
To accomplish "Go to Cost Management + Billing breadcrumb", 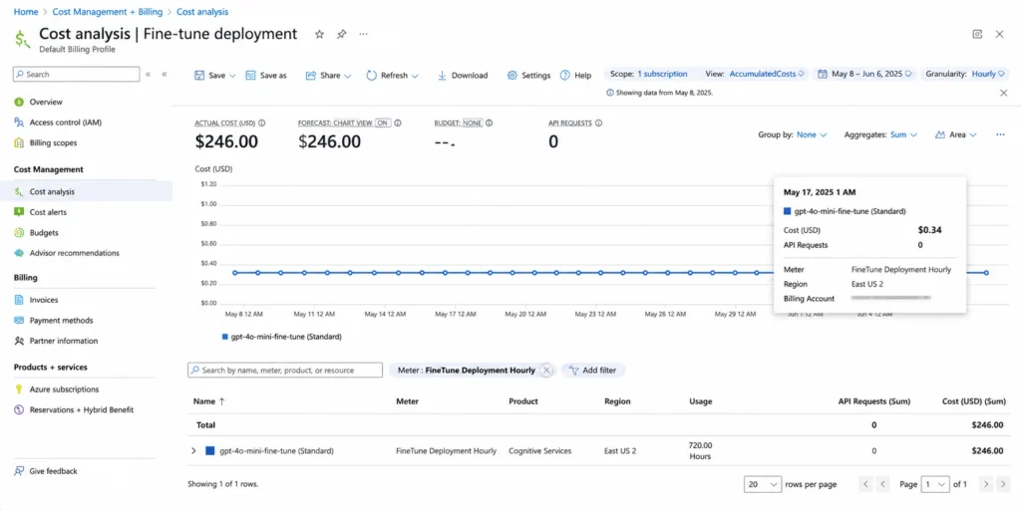I will (108, 12).
